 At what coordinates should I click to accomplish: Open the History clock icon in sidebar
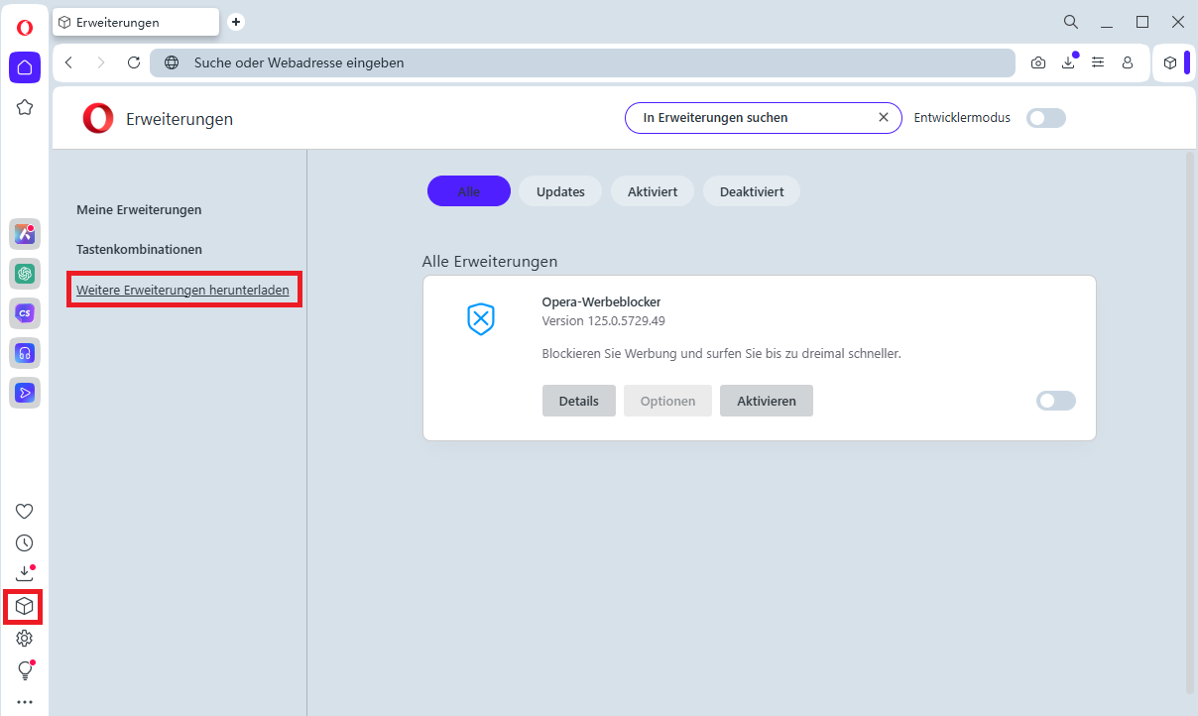pos(25,542)
